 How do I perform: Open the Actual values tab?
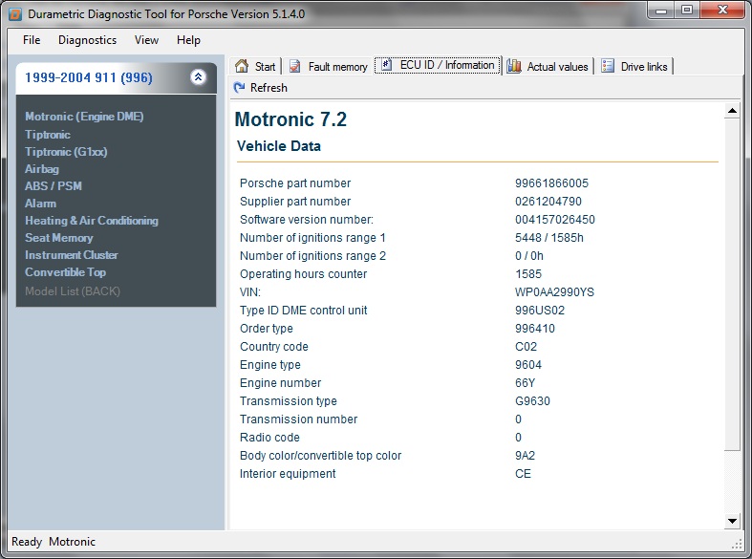coord(548,66)
